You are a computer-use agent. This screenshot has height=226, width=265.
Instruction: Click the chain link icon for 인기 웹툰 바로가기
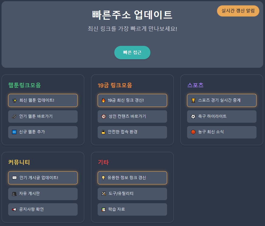pyautogui.click(x=14, y=116)
